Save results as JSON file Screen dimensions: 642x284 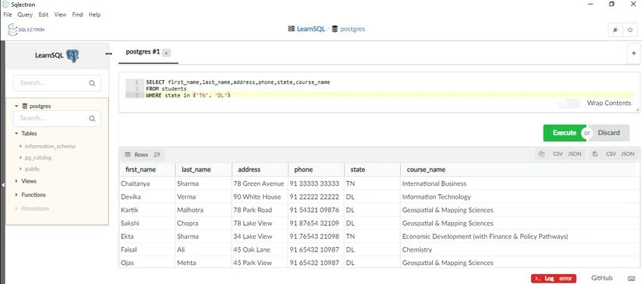point(628,154)
